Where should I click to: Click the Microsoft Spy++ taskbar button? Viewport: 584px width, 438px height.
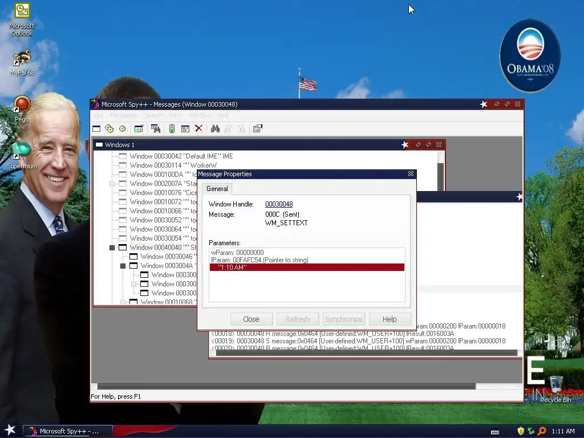click(68, 431)
